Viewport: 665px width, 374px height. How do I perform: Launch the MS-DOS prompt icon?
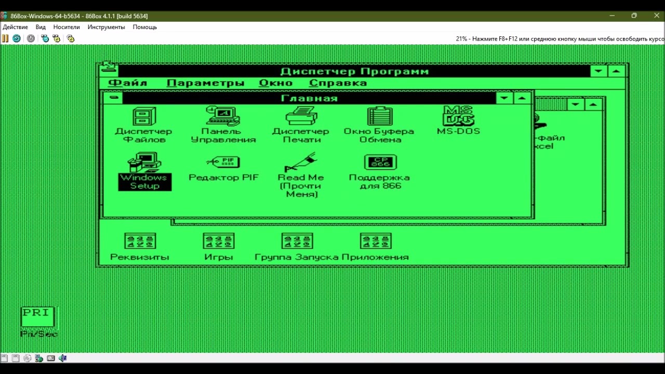(x=458, y=121)
